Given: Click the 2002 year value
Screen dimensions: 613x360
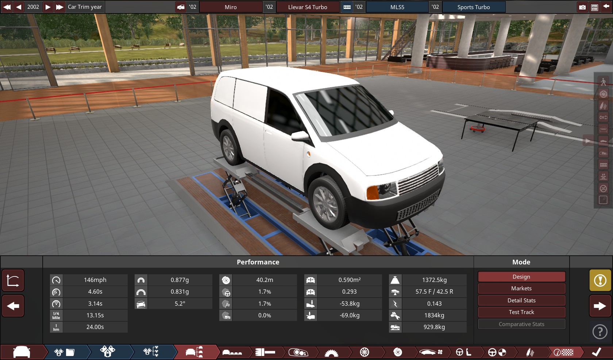Looking at the screenshot, I should [x=33, y=7].
